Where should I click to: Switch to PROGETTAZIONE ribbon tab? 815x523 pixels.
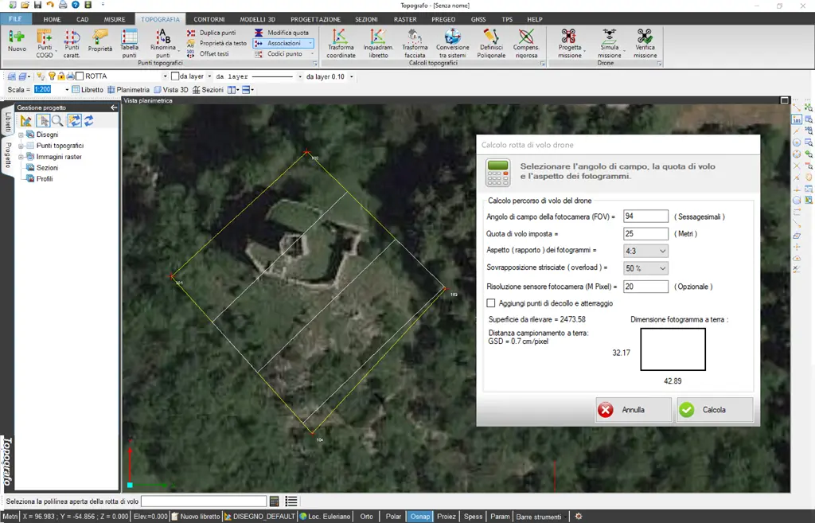(315, 19)
